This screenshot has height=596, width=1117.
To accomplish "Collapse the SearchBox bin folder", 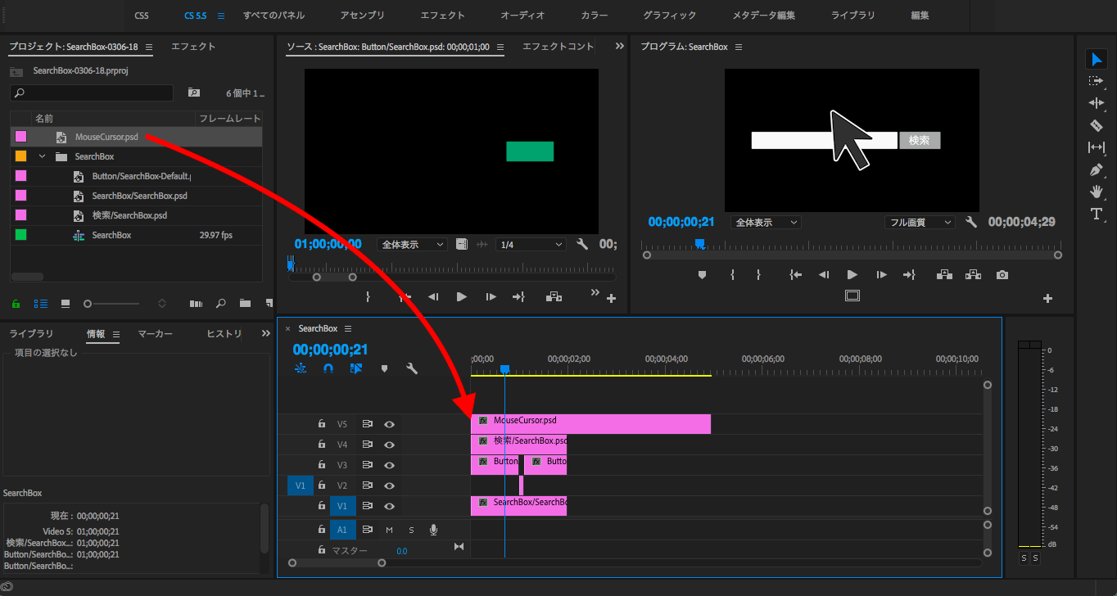I will (x=42, y=156).
